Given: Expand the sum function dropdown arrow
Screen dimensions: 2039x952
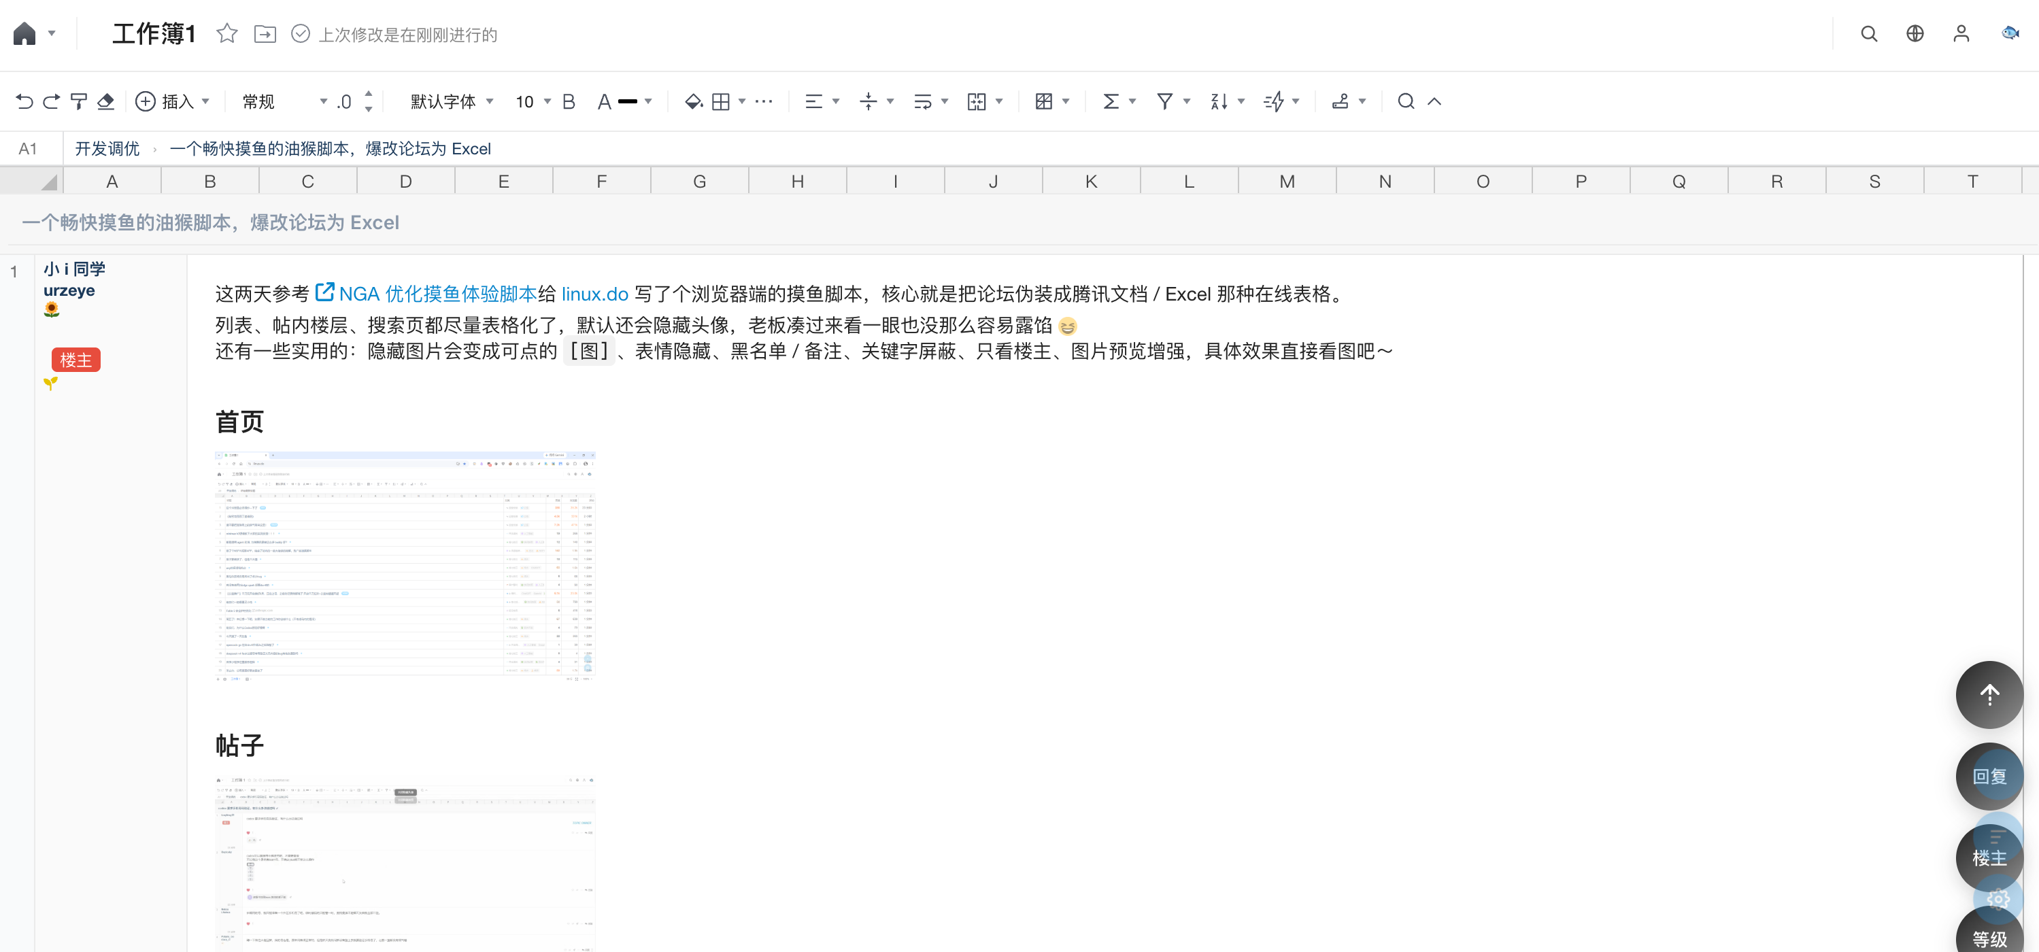Looking at the screenshot, I should [1132, 101].
